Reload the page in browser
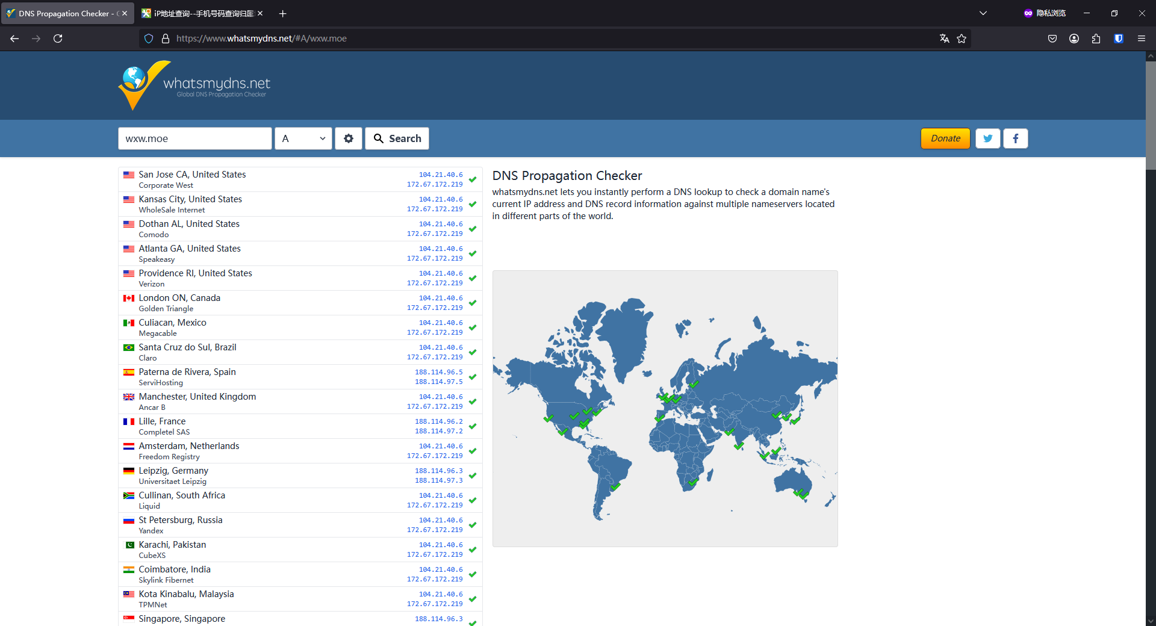This screenshot has height=626, width=1156. coord(58,39)
